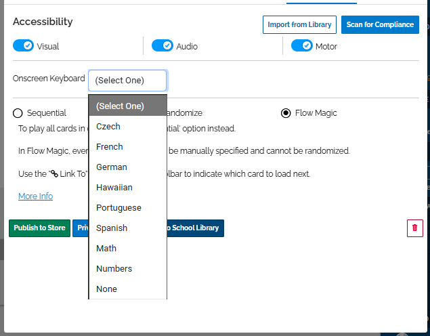Image resolution: width=430 pixels, height=336 pixels.
Task: Toggle the Audio accessibility switch
Action: pyautogui.click(x=163, y=46)
